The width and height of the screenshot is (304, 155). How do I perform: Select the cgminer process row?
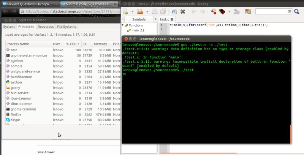pos(63,61)
